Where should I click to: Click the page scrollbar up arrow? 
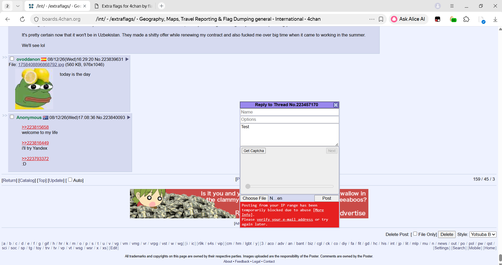pyautogui.click(x=500, y=29)
